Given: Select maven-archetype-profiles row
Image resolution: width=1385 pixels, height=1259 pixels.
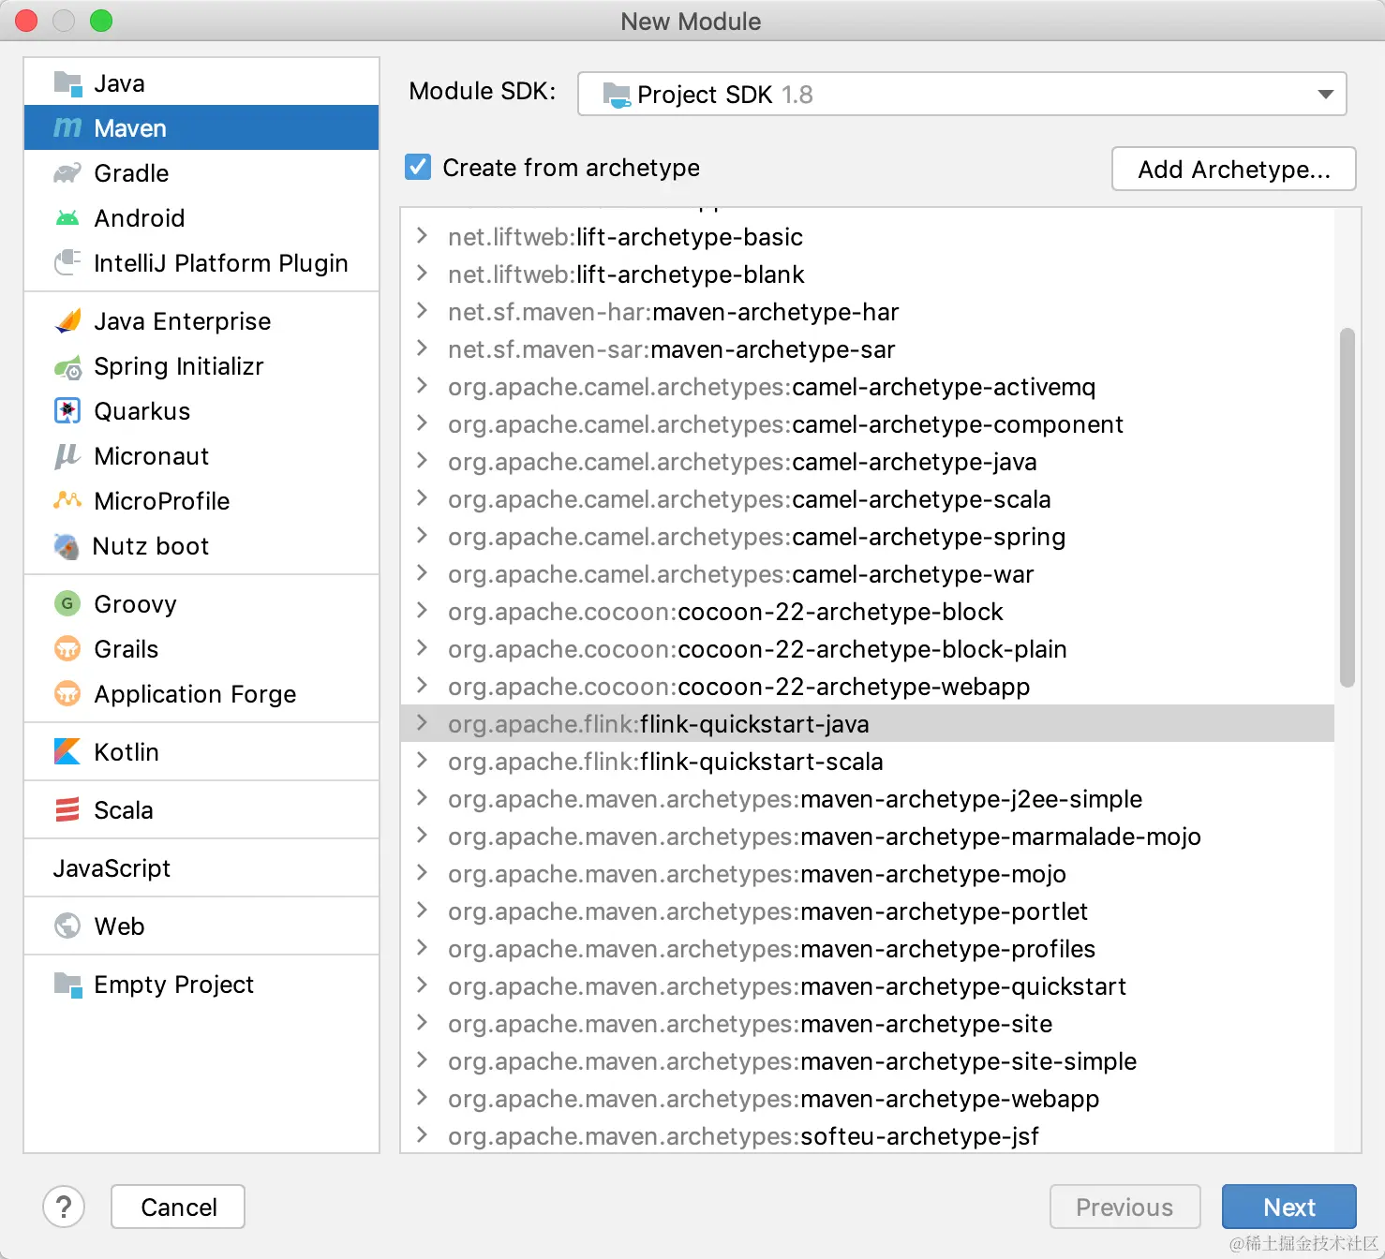Looking at the screenshot, I should point(867,949).
